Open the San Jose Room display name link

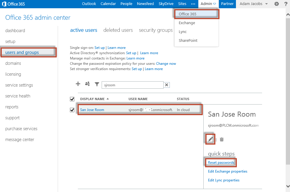[92, 110]
